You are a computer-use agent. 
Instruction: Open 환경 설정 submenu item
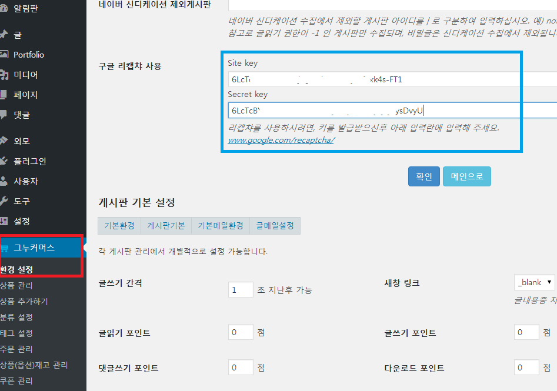click(16, 269)
